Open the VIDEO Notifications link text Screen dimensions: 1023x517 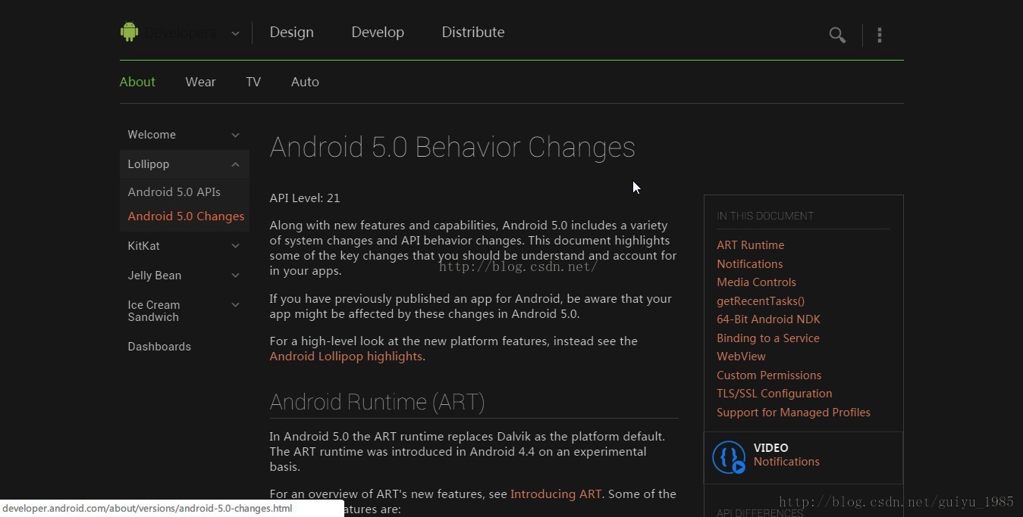point(786,462)
